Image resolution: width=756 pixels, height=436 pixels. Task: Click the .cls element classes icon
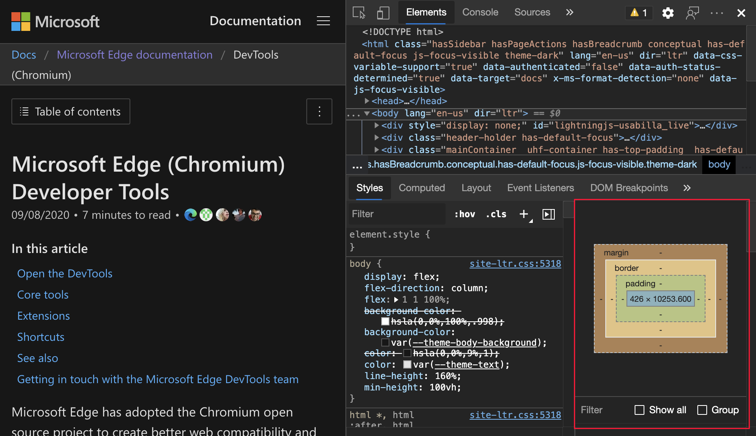pyautogui.click(x=496, y=214)
